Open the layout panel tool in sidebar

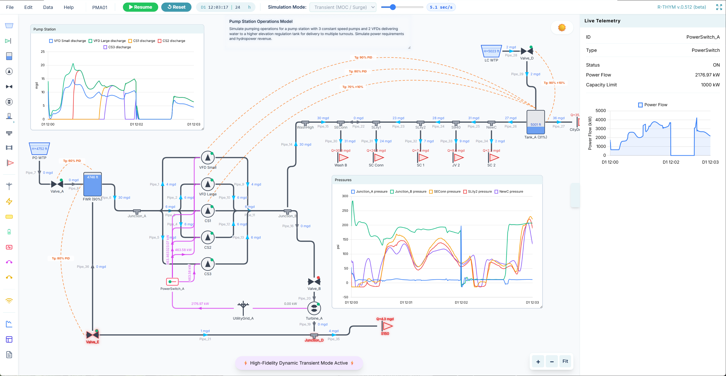tap(9, 339)
